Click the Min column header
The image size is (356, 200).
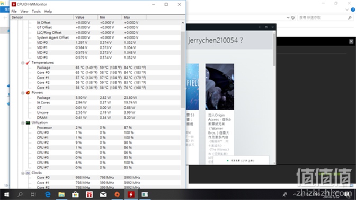pyautogui.click(x=110, y=17)
